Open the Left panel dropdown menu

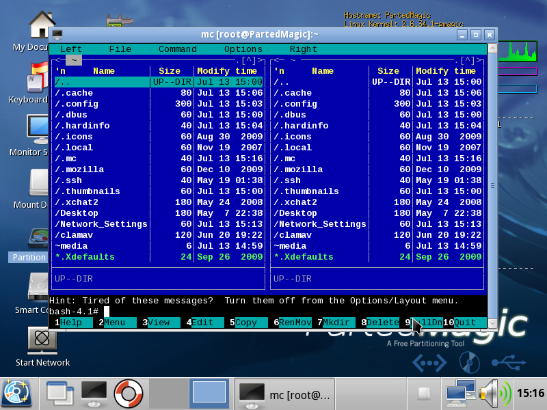(71, 49)
